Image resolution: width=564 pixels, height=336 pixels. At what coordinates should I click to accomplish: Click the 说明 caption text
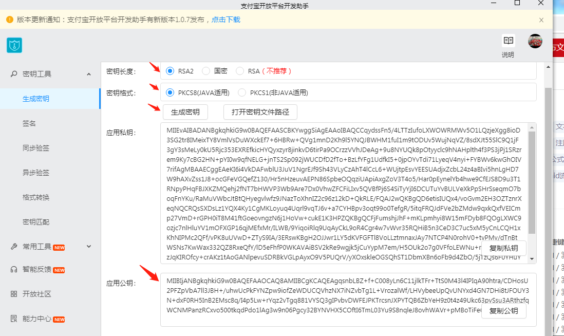pos(508,54)
